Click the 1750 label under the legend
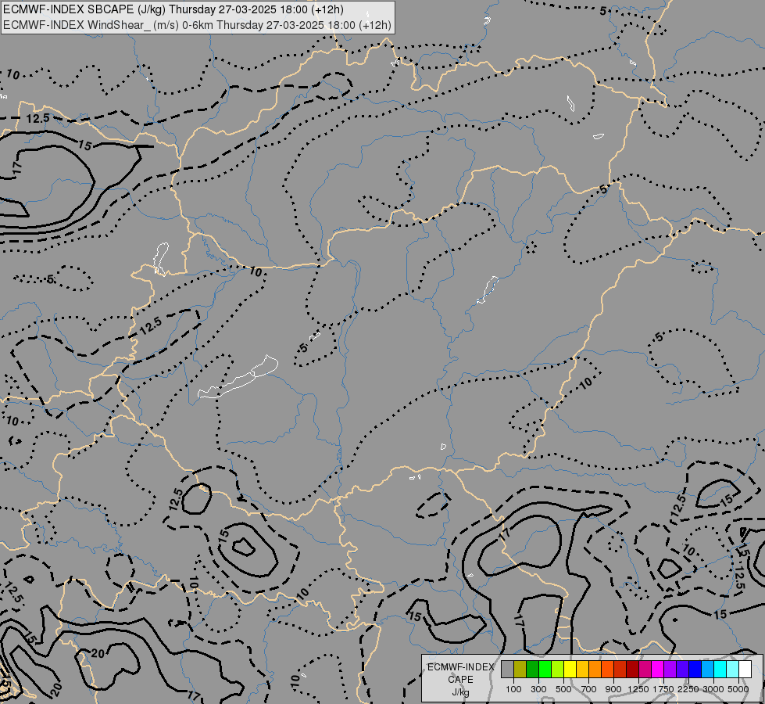The height and width of the screenshot is (704, 765). (x=663, y=689)
